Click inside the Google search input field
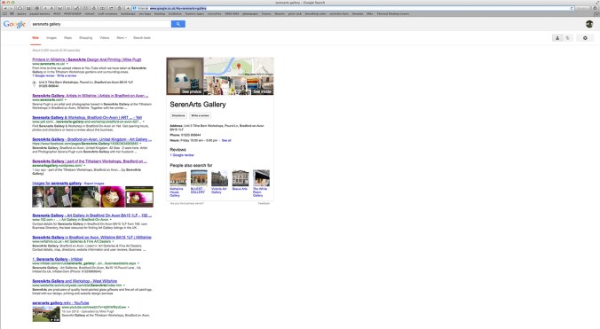The width and height of the screenshot is (600, 329). coord(100,24)
